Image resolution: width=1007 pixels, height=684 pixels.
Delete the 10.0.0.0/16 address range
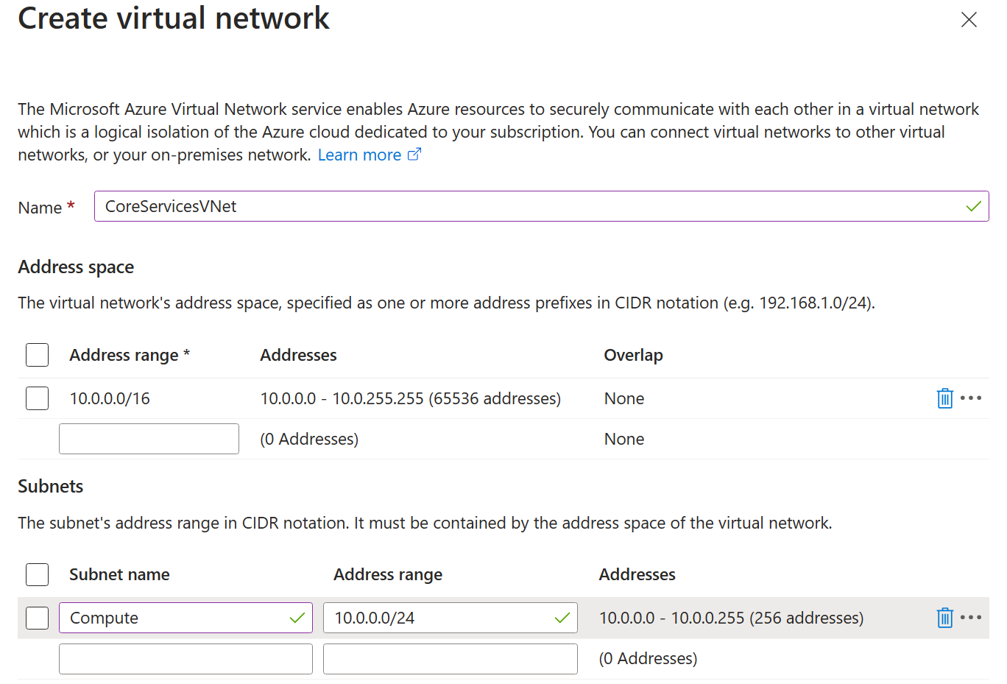(944, 398)
